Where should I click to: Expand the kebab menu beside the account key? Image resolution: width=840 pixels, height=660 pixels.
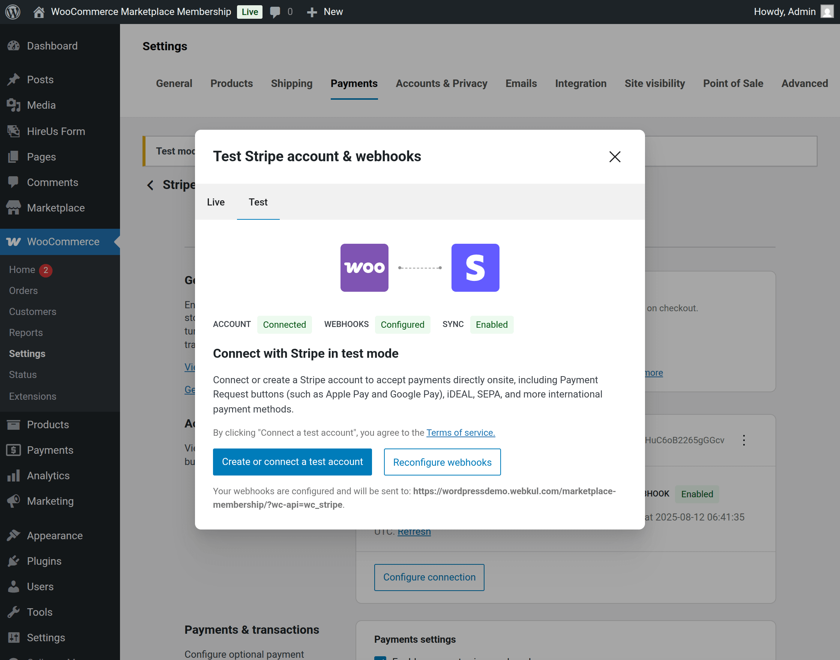tap(744, 440)
